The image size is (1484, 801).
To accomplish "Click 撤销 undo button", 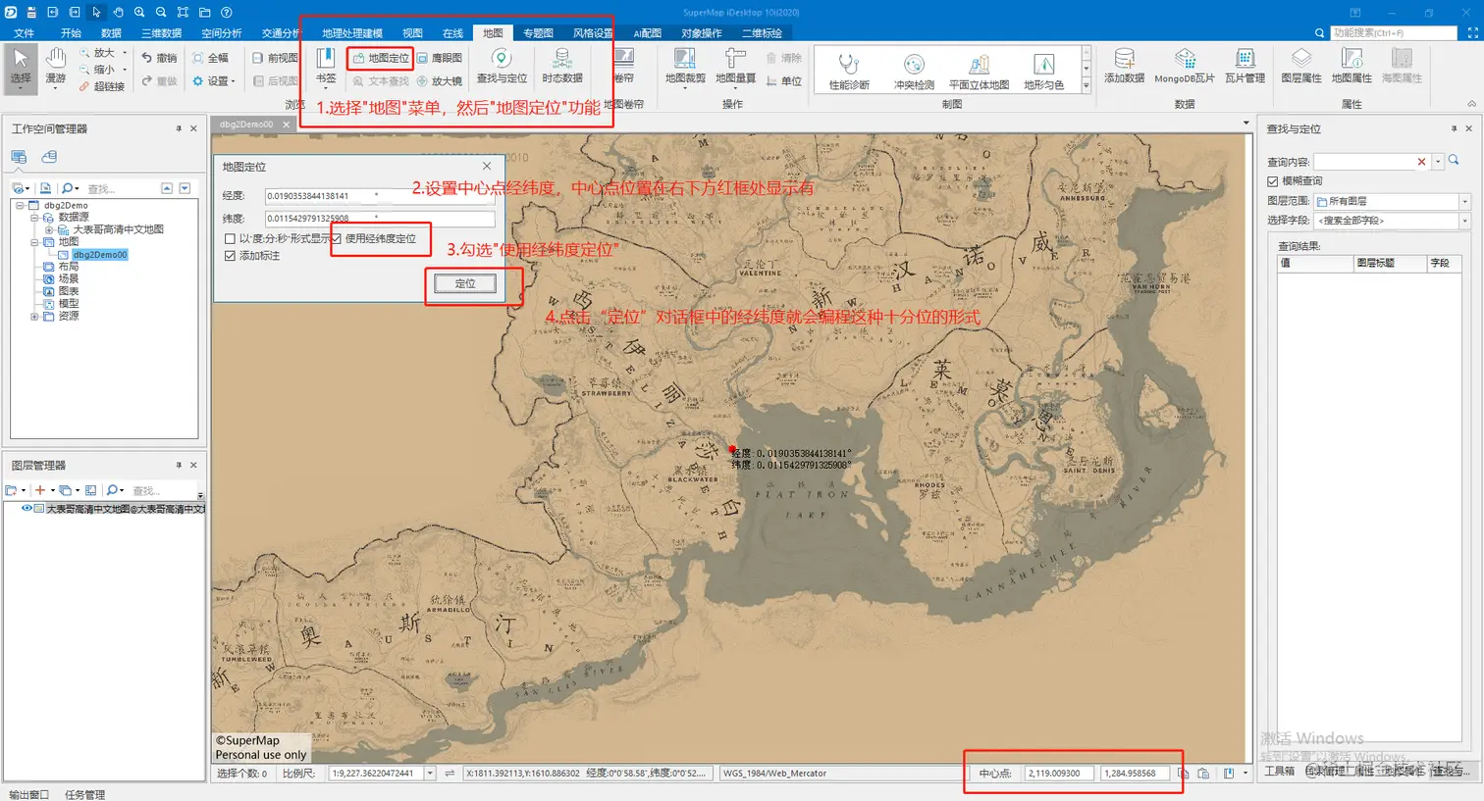I will [x=159, y=58].
